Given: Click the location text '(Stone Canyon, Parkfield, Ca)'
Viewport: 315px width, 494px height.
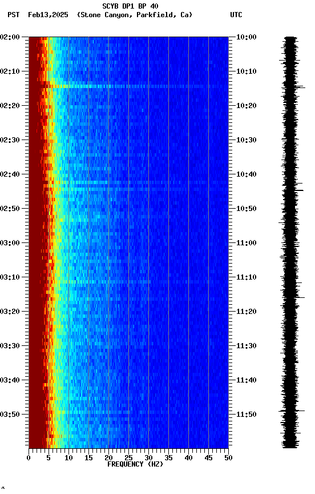Looking at the screenshot, I should (x=135, y=15).
